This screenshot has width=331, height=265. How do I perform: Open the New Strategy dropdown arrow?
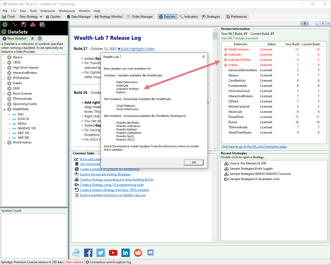(x=41, y=17)
